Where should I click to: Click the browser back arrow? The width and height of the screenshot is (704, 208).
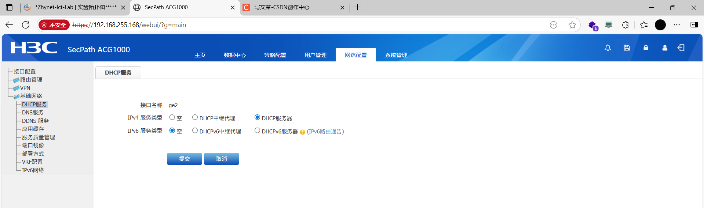point(9,25)
